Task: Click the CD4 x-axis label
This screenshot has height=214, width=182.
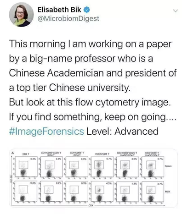Action: click(x=91, y=205)
